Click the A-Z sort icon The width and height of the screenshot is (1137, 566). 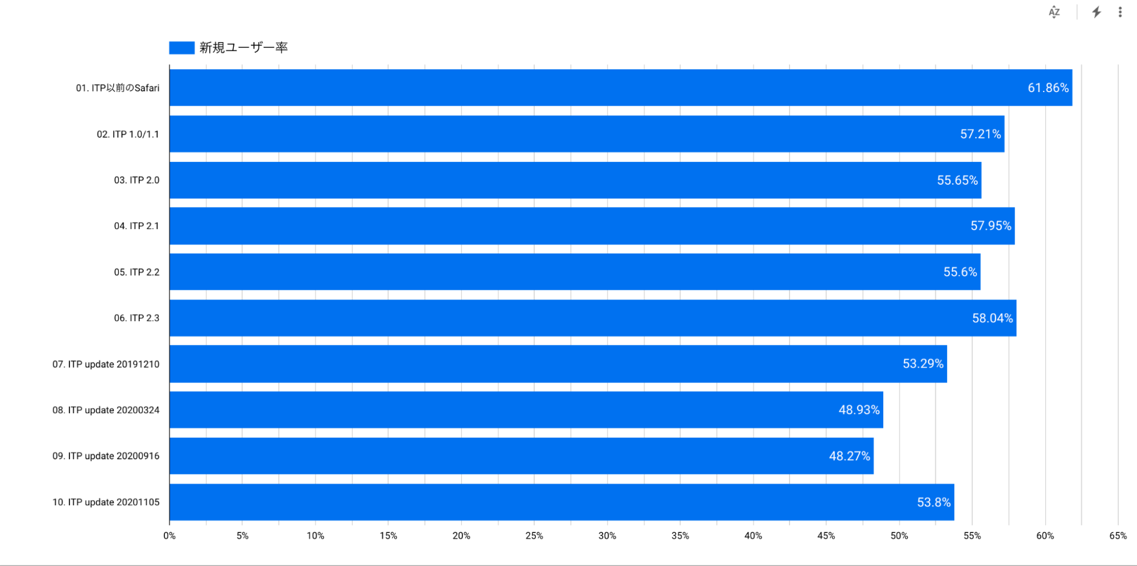point(1054,12)
